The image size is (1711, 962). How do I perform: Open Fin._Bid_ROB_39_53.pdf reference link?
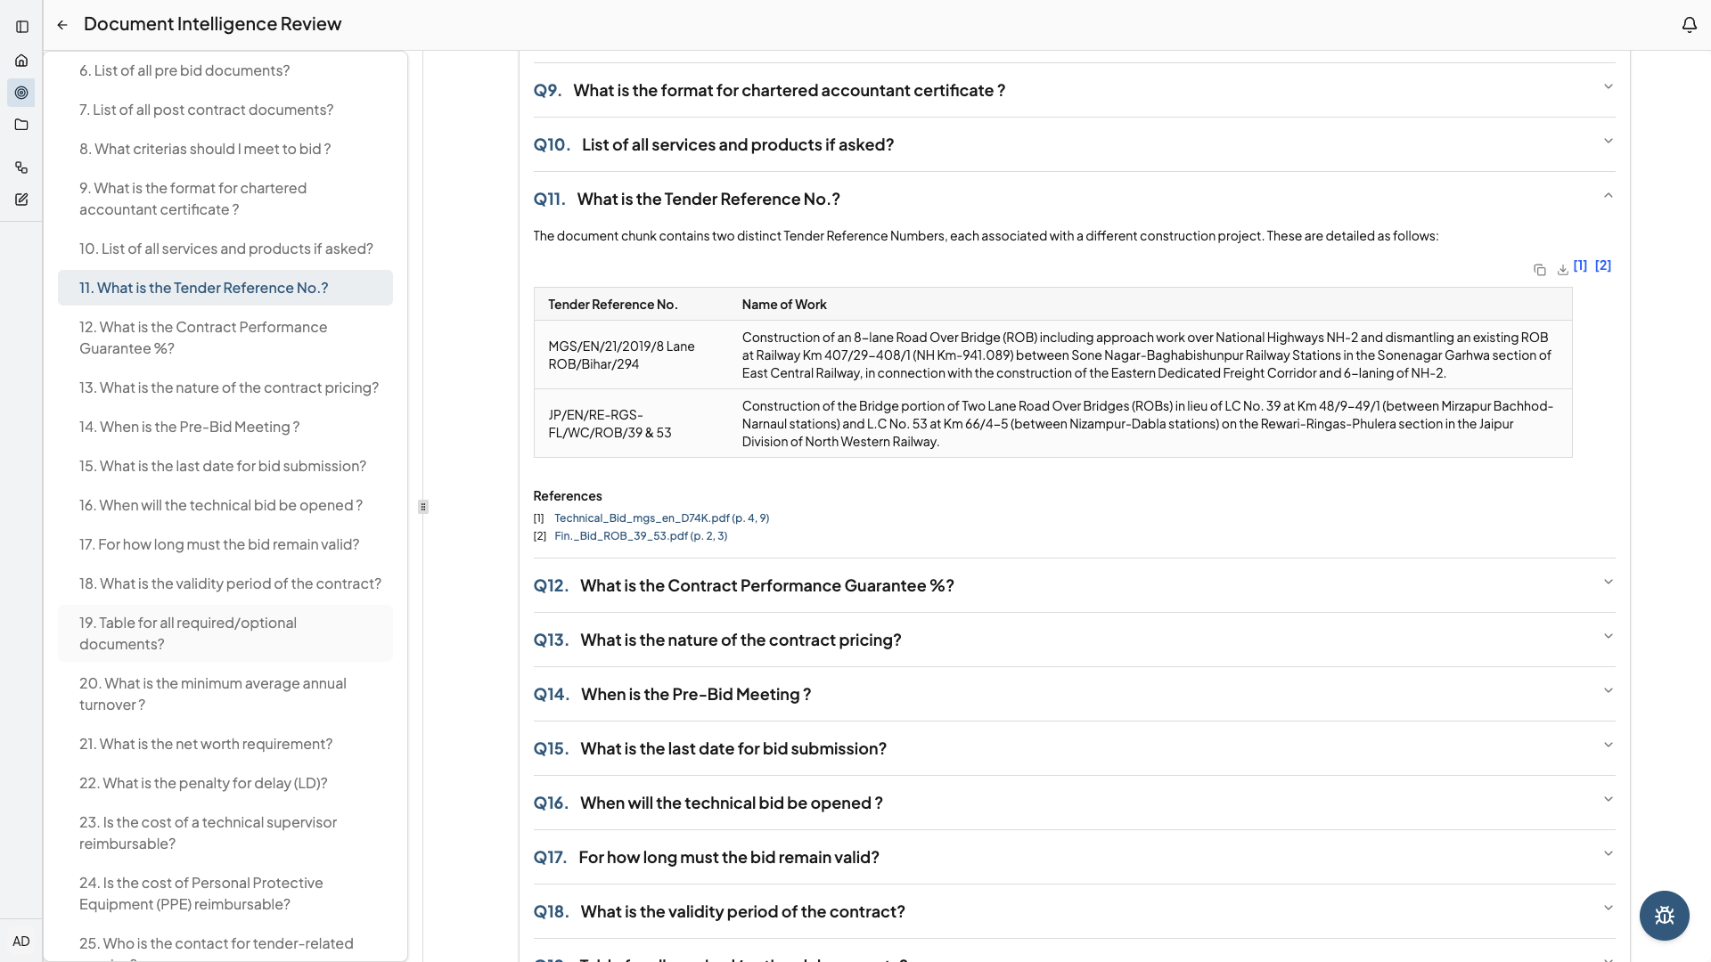pyautogui.click(x=640, y=536)
